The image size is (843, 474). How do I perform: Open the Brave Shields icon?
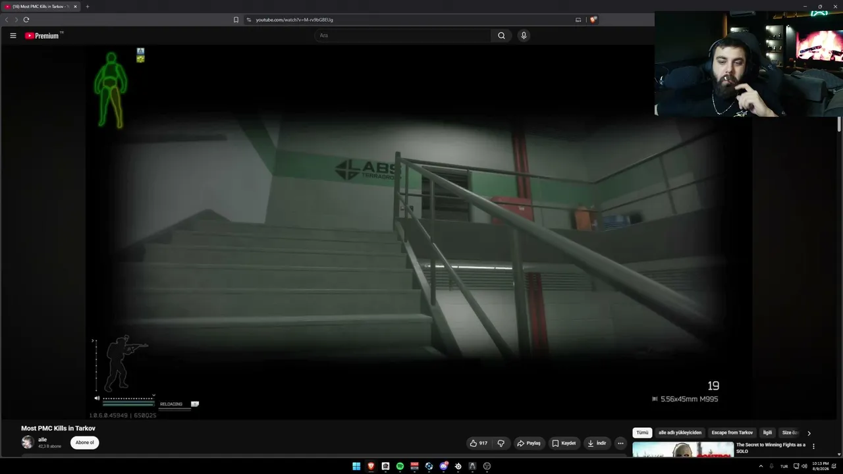[593, 20]
